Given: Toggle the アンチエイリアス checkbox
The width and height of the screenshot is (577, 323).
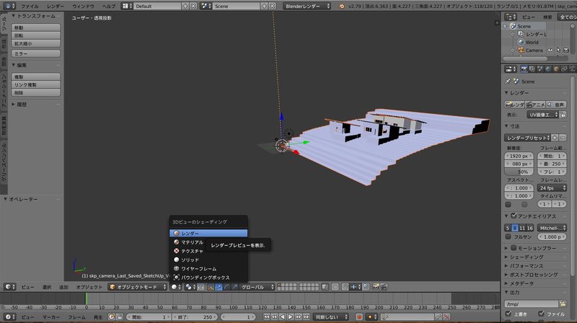Looking at the screenshot, I should [x=514, y=216].
